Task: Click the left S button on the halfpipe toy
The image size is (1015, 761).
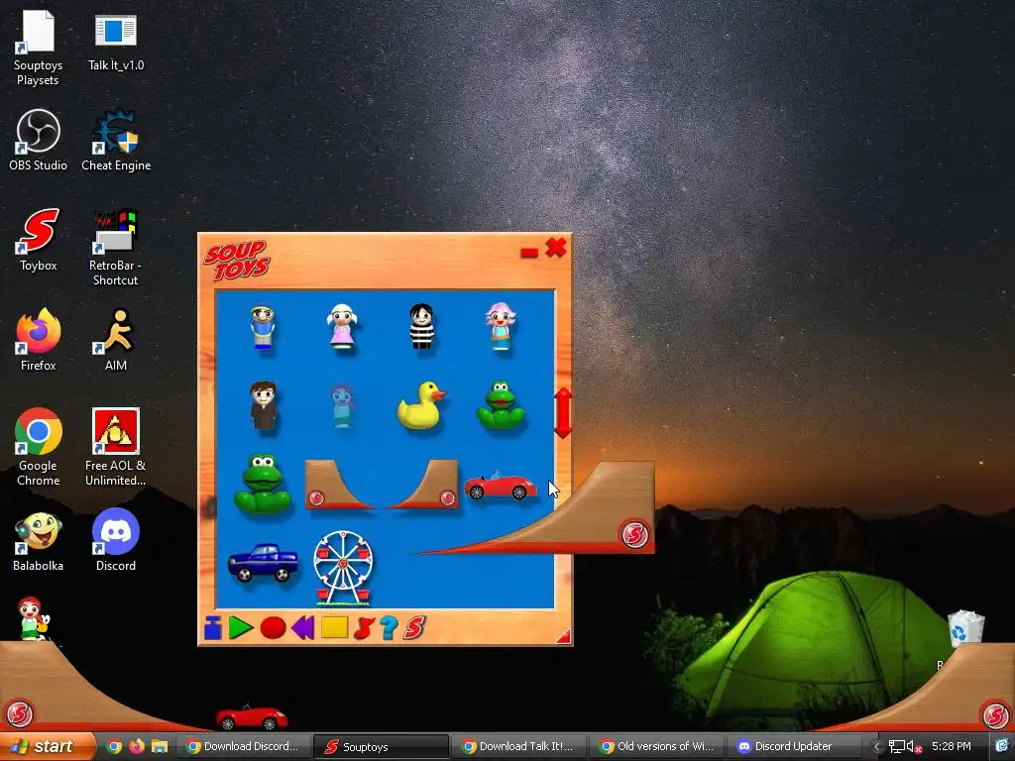Action: point(316,498)
